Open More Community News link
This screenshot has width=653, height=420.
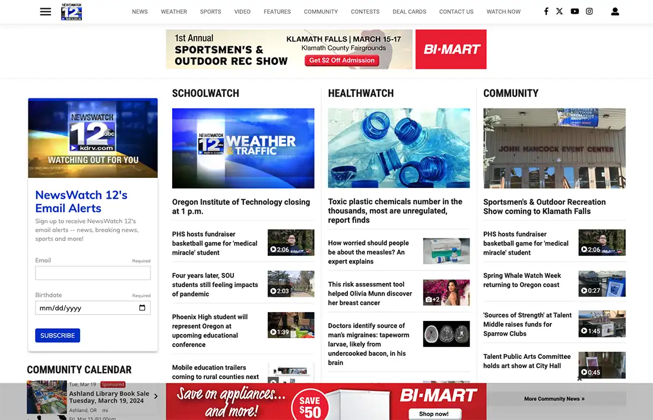coord(554,399)
